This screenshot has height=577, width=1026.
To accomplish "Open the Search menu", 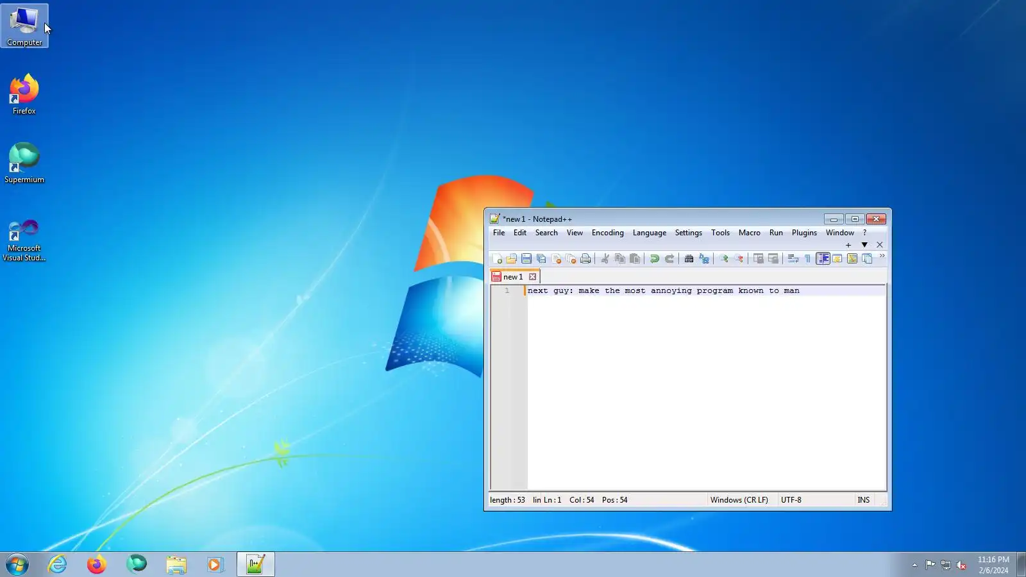I will point(546,233).
